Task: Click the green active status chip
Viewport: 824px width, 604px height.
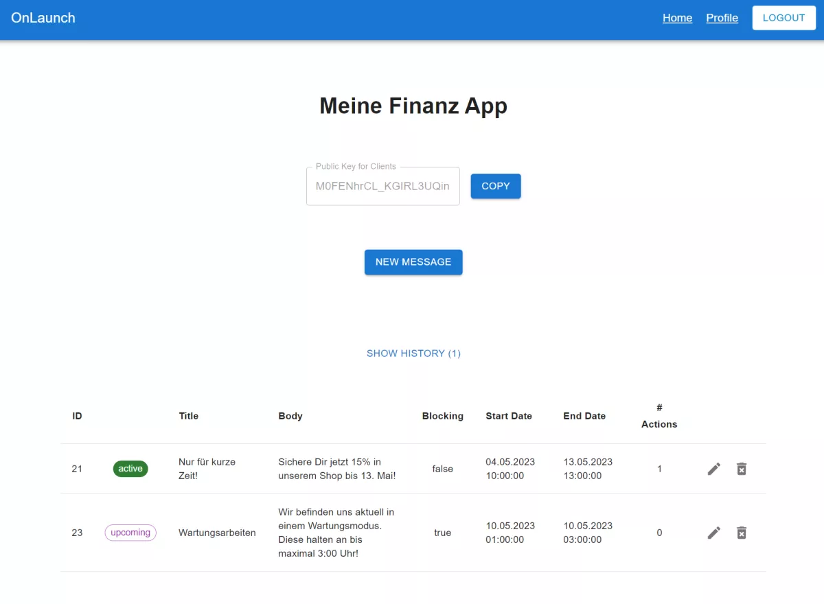Action: coord(130,469)
